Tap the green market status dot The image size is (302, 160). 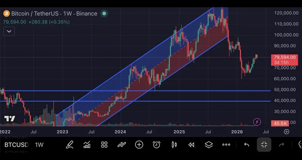pyautogui.click(x=104, y=13)
